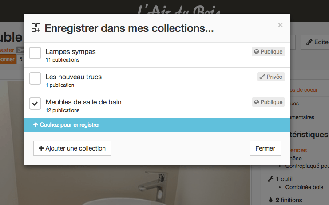Click the Fermer button

tap(265, 148)
